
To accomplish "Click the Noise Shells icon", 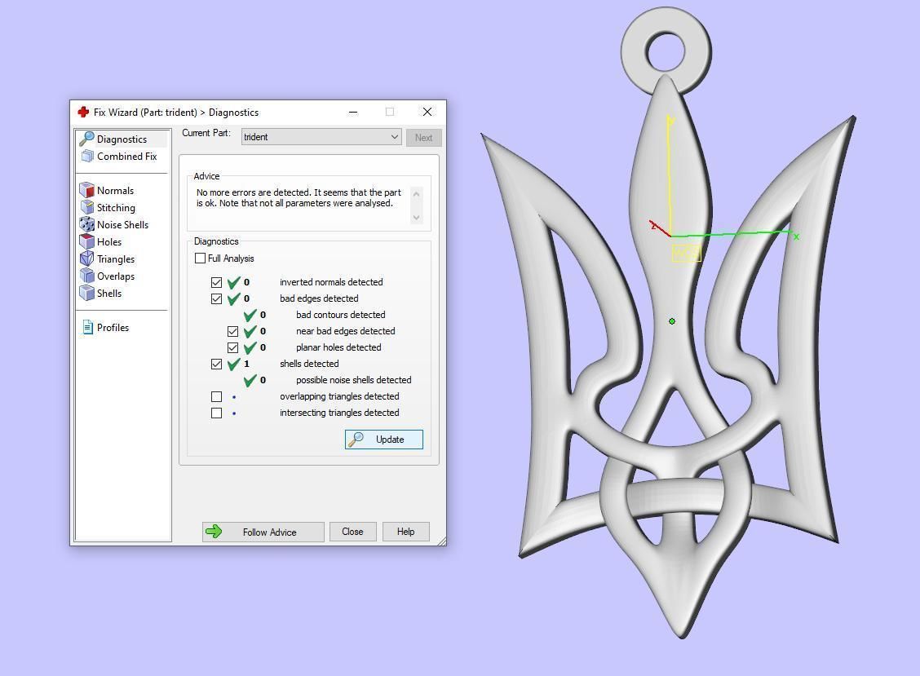I will [x=86, y=224].
